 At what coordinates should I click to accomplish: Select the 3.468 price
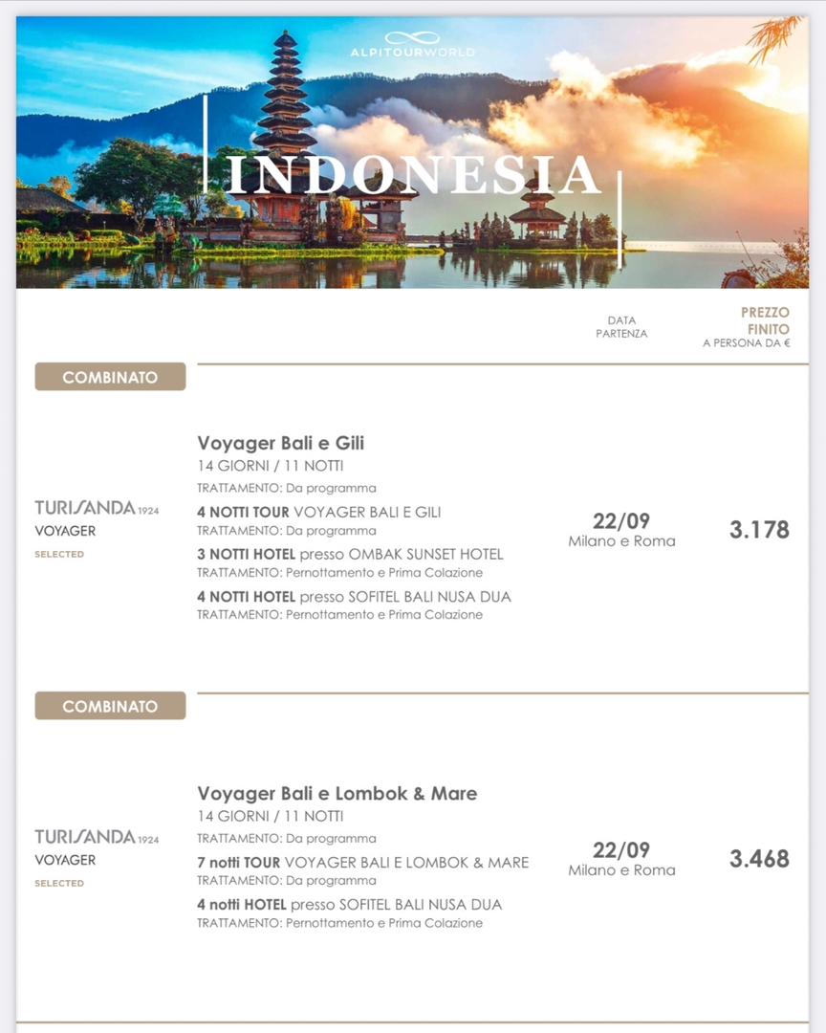click(x=759, y=858)
